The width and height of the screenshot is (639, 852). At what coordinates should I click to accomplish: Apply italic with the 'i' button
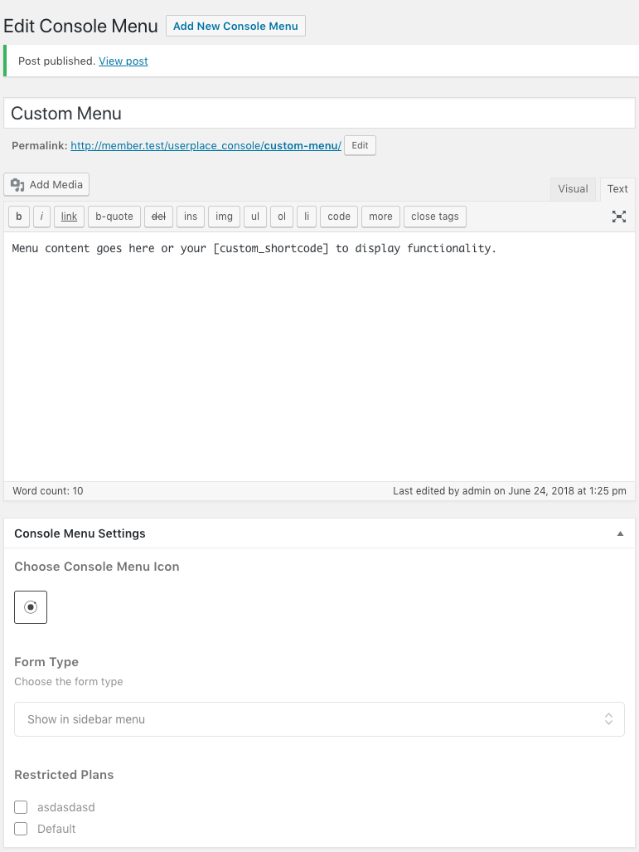coord(41,217)
